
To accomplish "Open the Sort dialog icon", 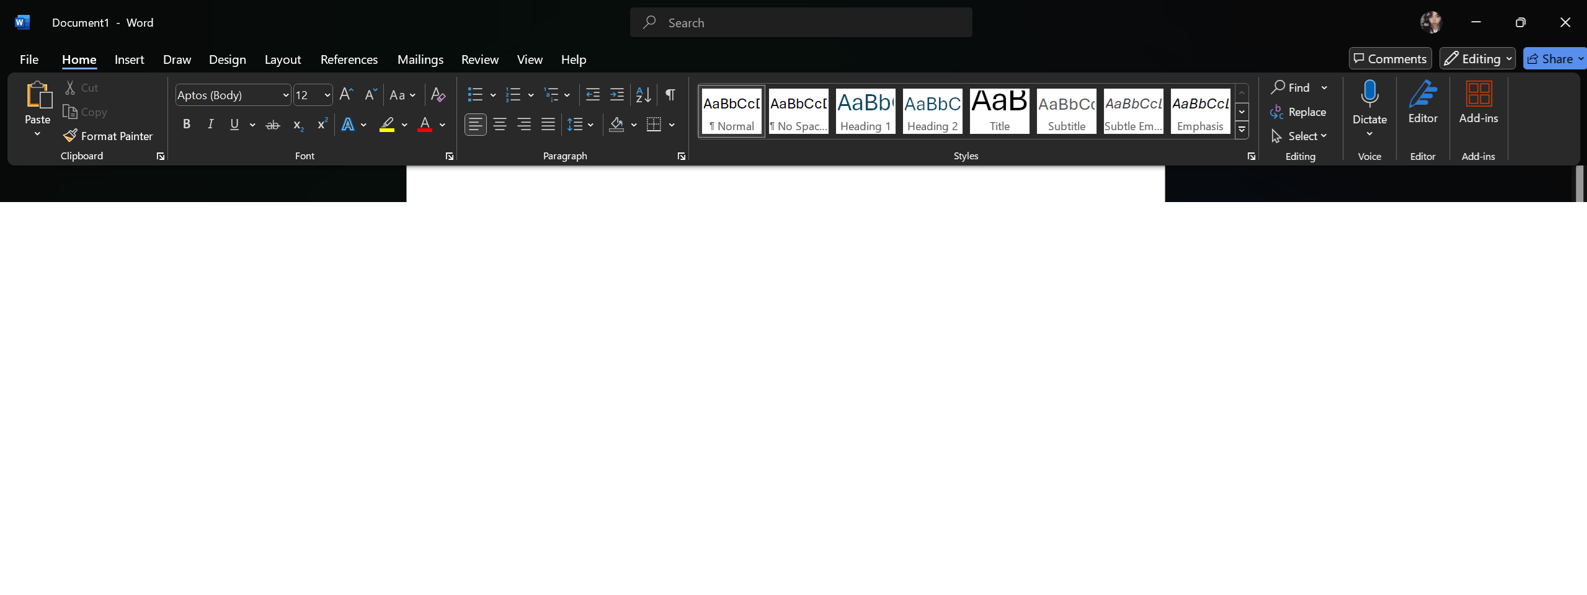I will coord(642,94).
